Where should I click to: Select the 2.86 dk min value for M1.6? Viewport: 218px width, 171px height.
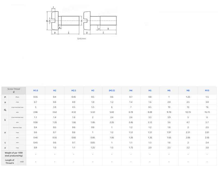(35, 112)
